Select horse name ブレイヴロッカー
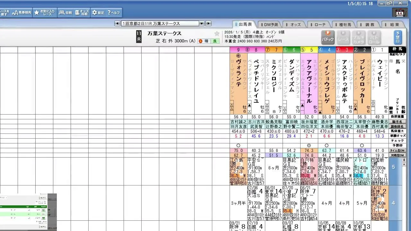 [x=362, y=81]
